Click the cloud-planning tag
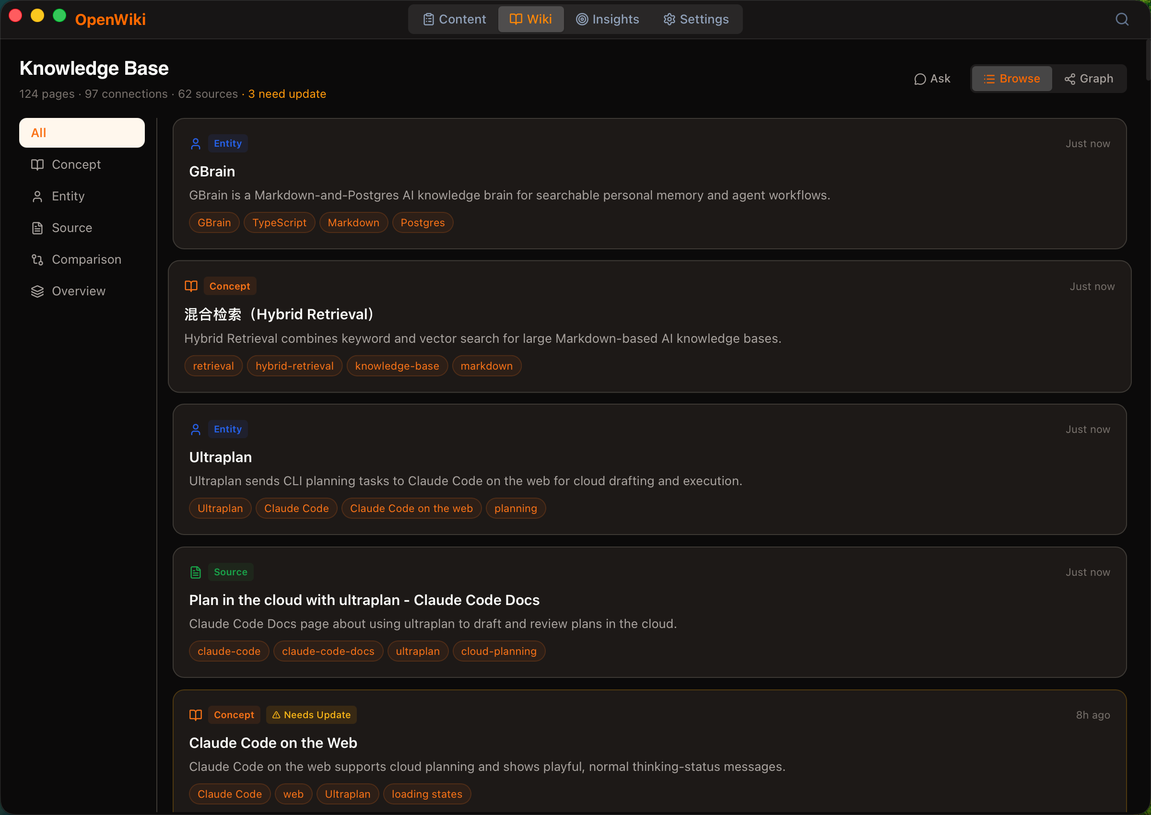This screenshot has height=815, width=1151. pyautogui.click(x=499, y=652)
